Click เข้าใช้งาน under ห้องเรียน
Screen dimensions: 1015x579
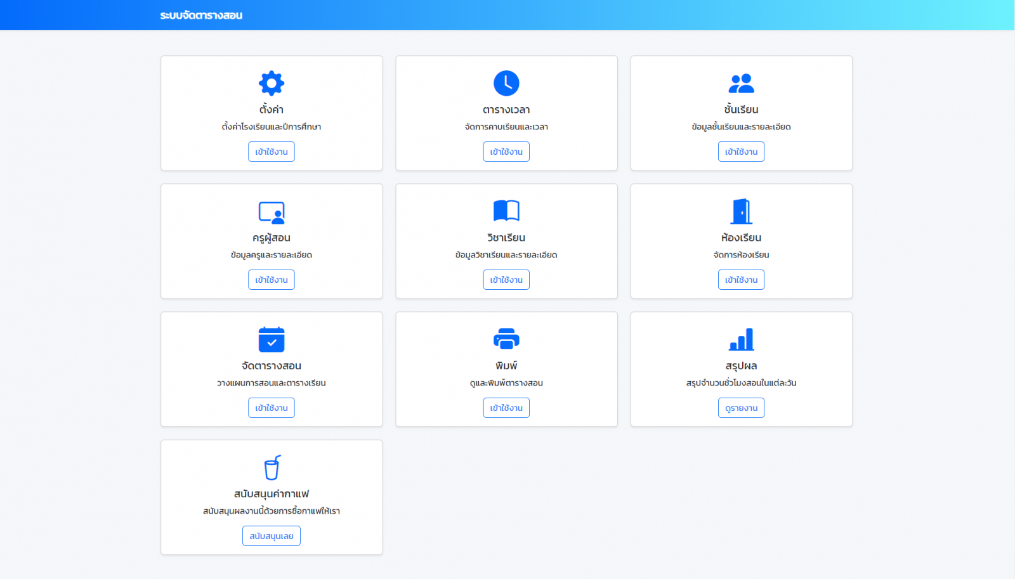point(741,280)
